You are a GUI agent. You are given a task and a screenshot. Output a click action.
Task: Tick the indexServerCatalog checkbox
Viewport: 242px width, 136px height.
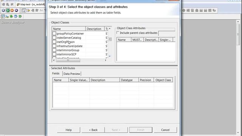tap(54, 38)
